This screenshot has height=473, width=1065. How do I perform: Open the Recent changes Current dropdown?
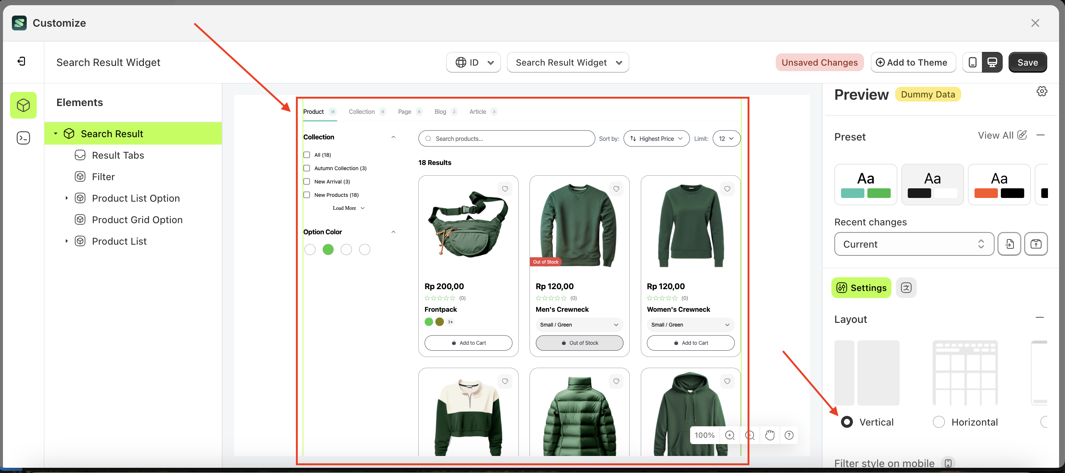click(x=914, y=244)
